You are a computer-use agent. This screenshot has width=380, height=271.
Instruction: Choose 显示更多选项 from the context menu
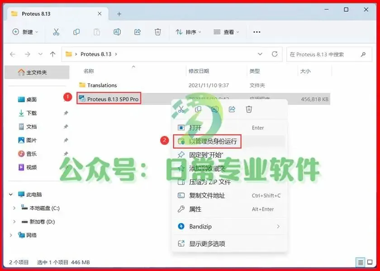click(229, 243)
